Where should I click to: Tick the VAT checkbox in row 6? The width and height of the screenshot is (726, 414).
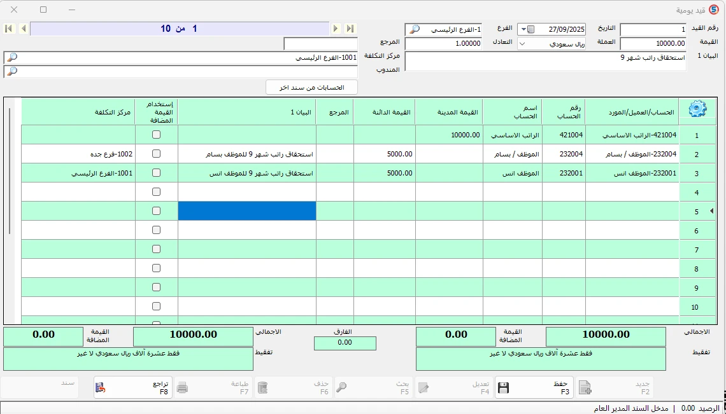tap(157, 230)
